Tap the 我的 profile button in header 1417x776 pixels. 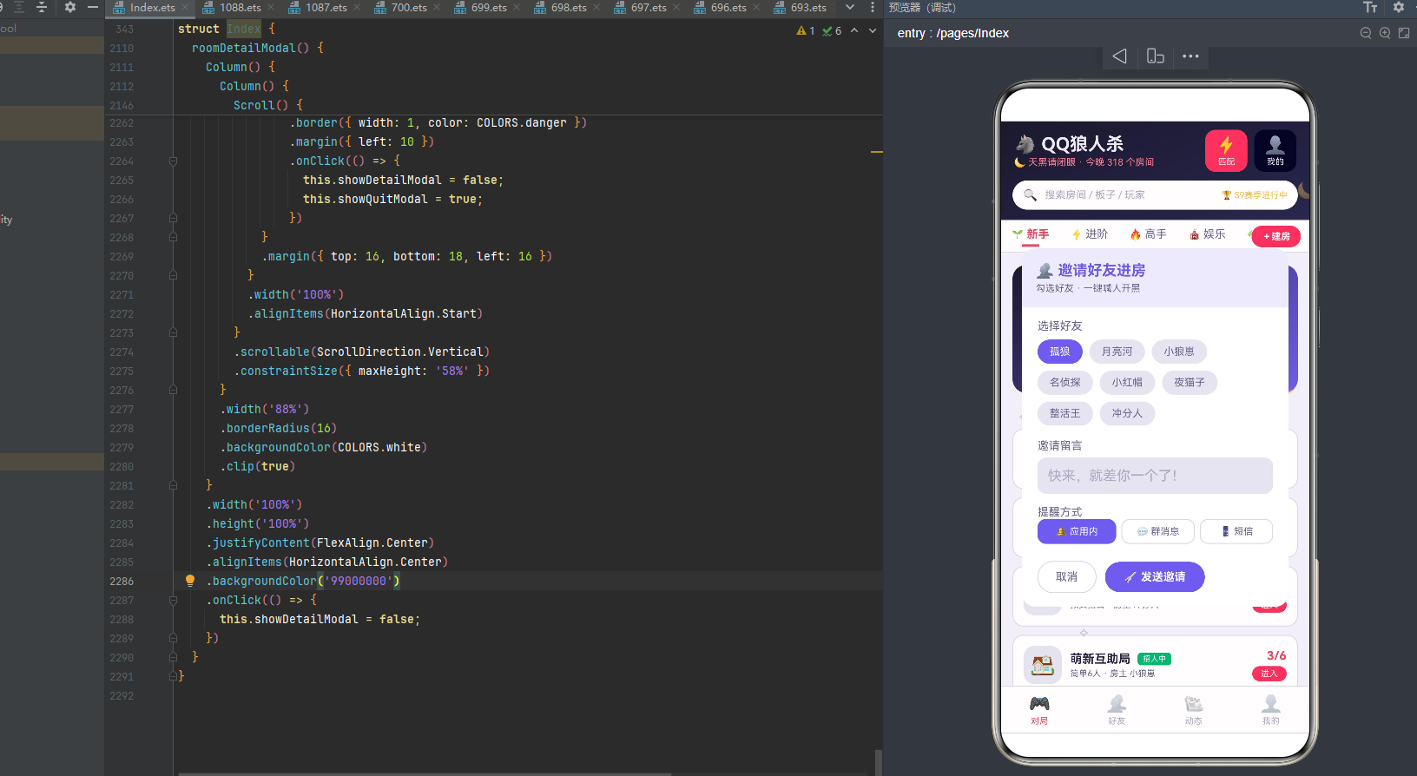[x=1275, y=151]
